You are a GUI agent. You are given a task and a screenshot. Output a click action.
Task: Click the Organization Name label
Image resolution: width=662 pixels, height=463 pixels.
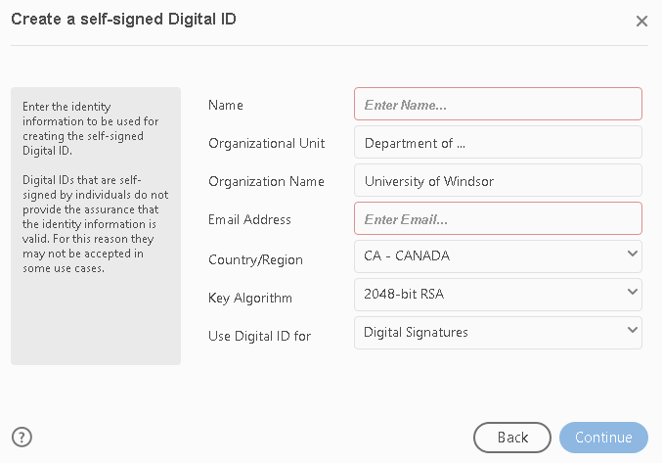pyautogui.click(x=266, y=181)
